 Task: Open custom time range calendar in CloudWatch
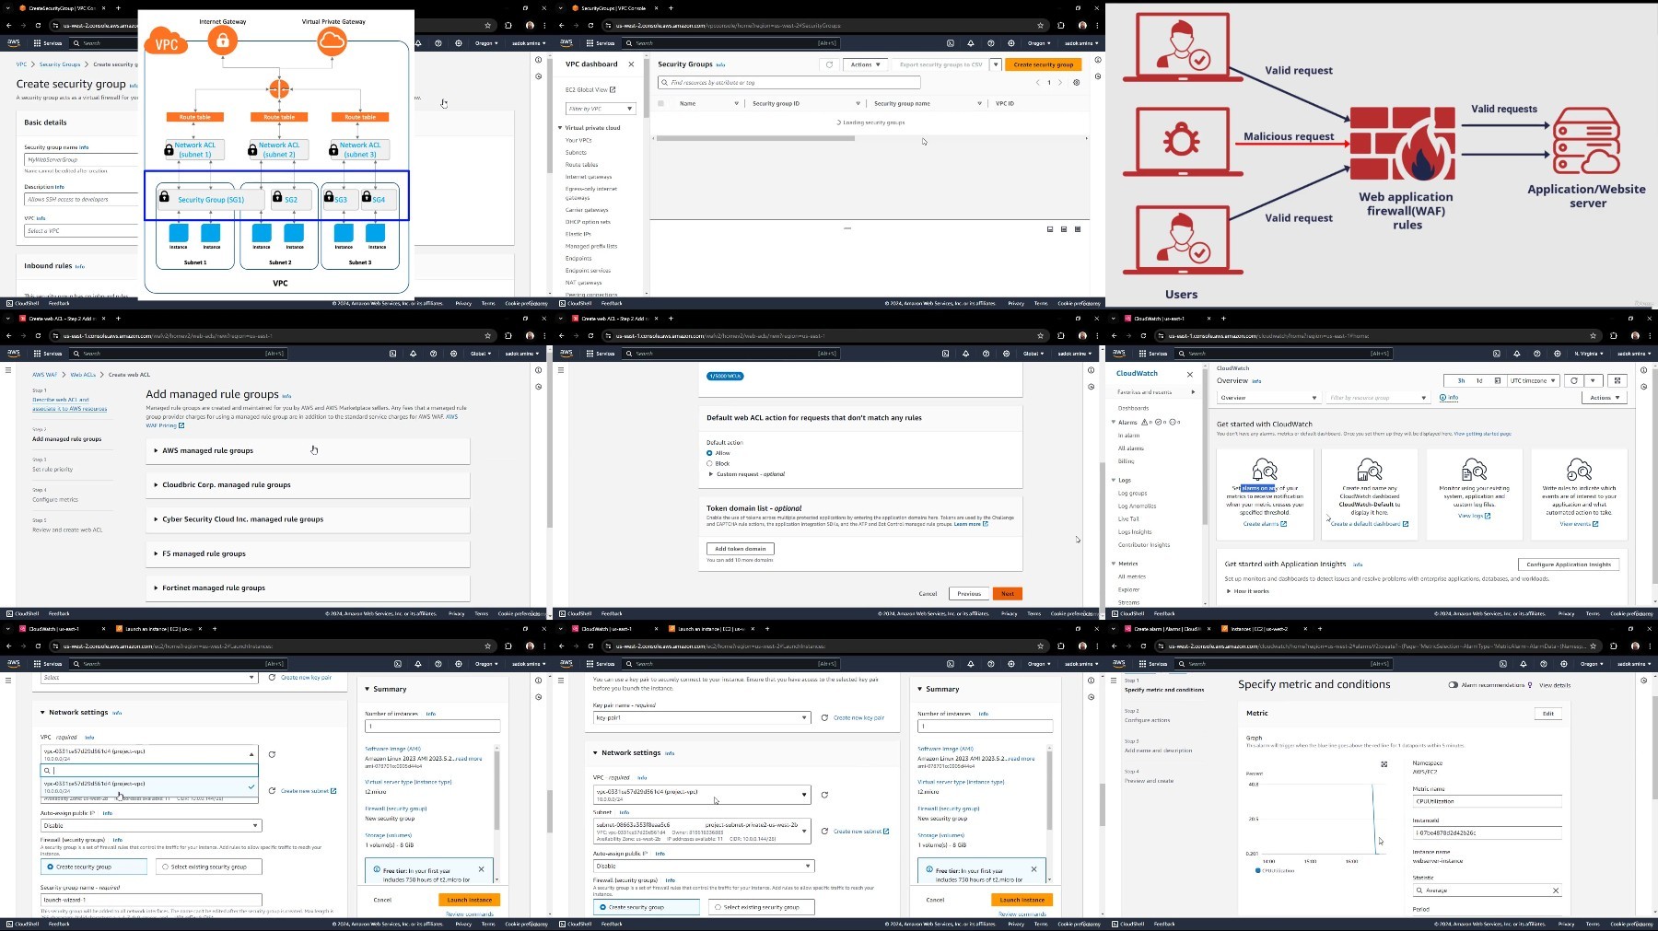[x=1498, y=380]
